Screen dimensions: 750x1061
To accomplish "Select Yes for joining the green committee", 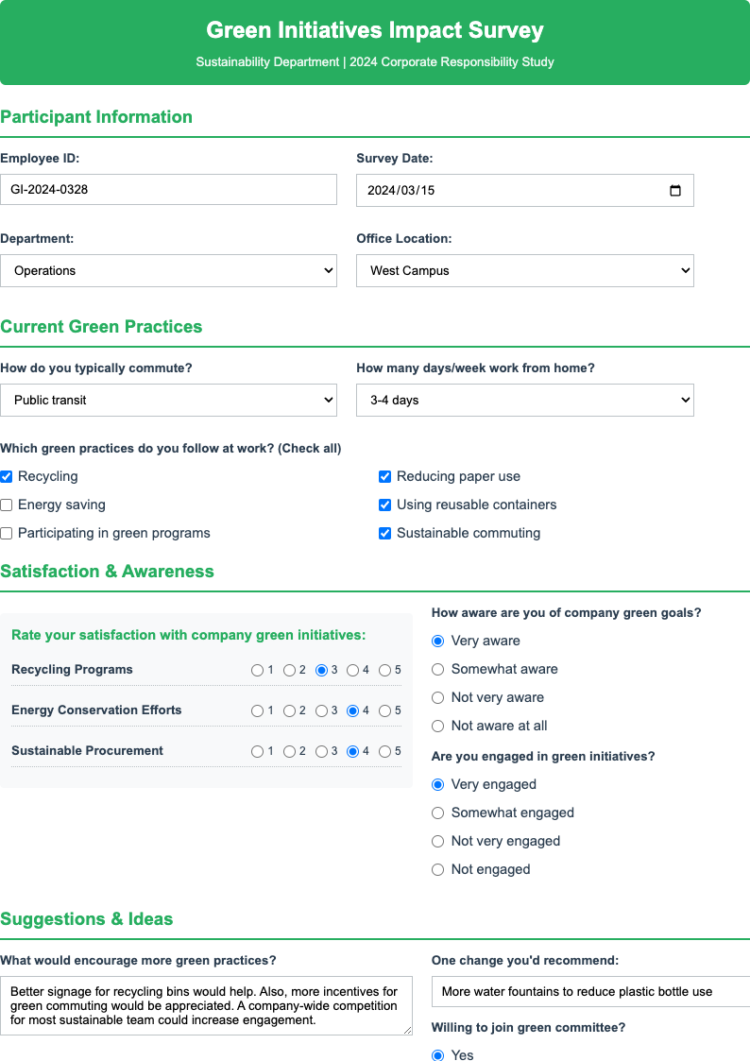I will coord(437,1055).
